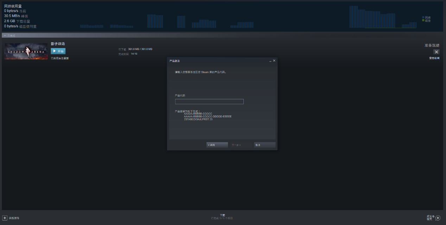This screenshot has width=446, height=225.
Task: Minimize the 产品激活 dialog
Action: (270, 61)
